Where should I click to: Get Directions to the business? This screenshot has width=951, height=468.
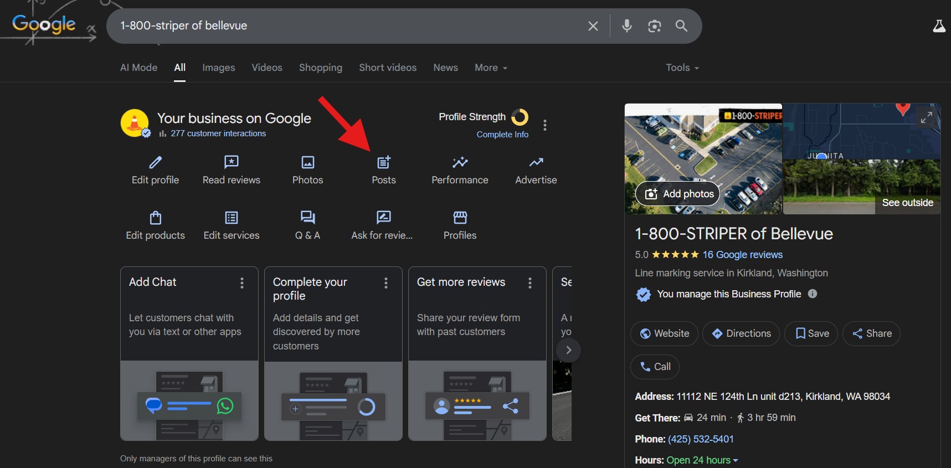741,333
